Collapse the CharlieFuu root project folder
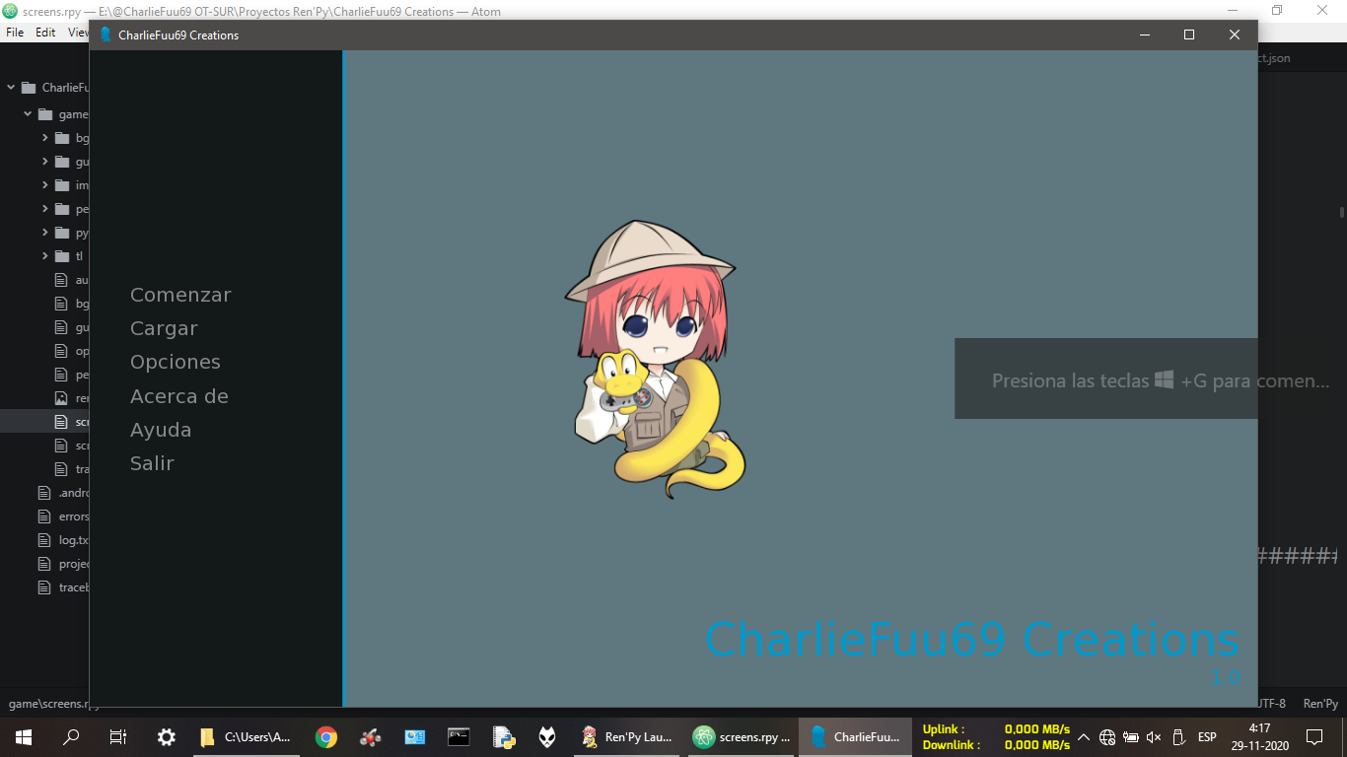This screenshot has width=1347, height=757. tap(11, 88)
